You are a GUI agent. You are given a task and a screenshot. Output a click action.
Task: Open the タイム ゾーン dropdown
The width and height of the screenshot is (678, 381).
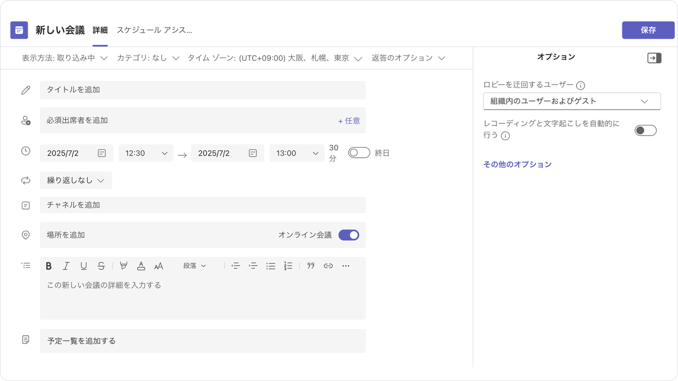(x=275, y=58)
